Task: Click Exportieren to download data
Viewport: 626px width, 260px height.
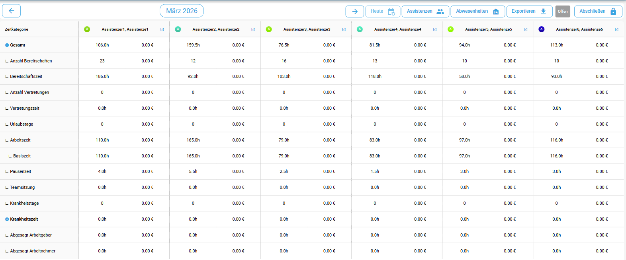Action: coord(529,12)
